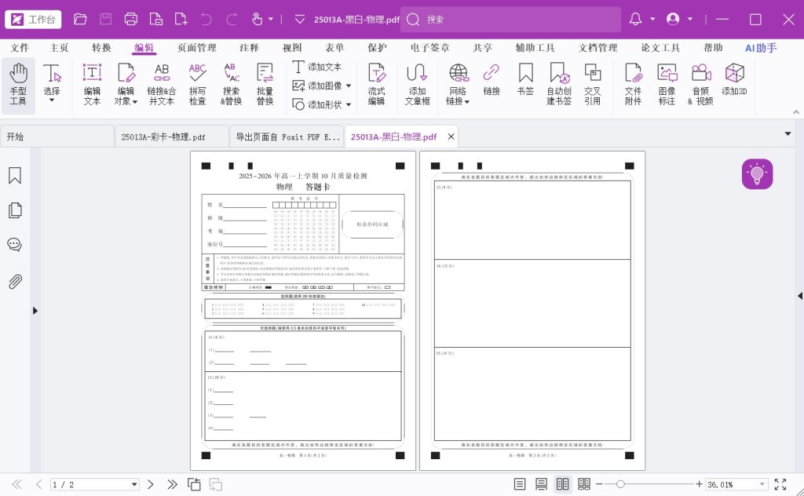Click the 书签 bookmark ribbon icon
The width and height of the screenshot is (804, 496).
pyautogui.click(x=525, y=85)
